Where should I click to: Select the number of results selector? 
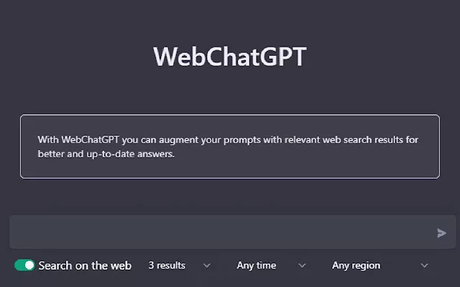coord(180,265)
